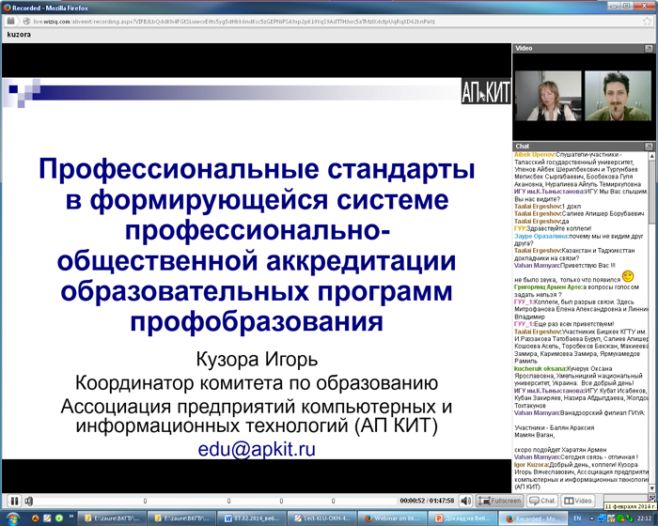This screenshot has width=658, height=526.
Task: Jump to the third timeline marker
Action: [281, 501]
